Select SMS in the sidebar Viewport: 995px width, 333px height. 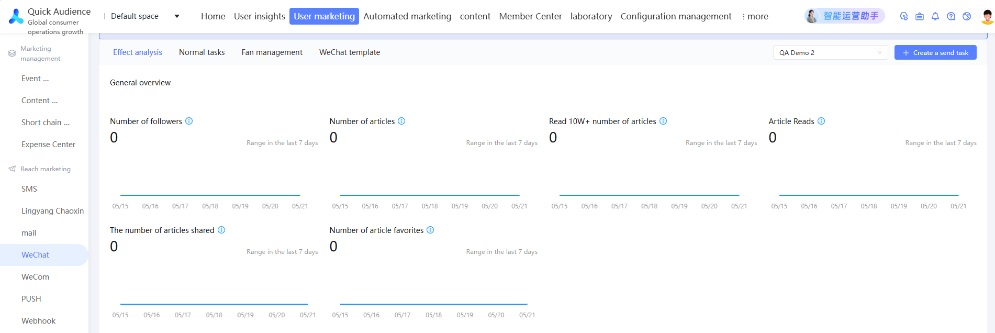(29, 189)
